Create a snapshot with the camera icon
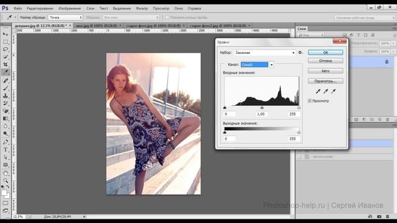This screenshot has height=223, width=397. [379, 216]
